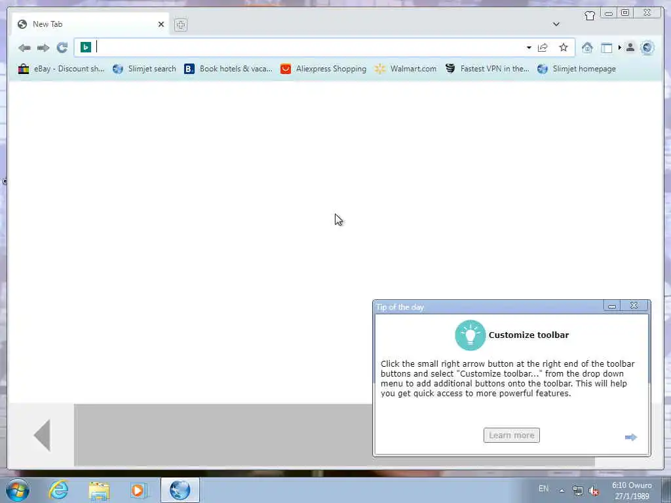
Task: Minimize the Slimjet browser window
Action: tap(609, 13)
